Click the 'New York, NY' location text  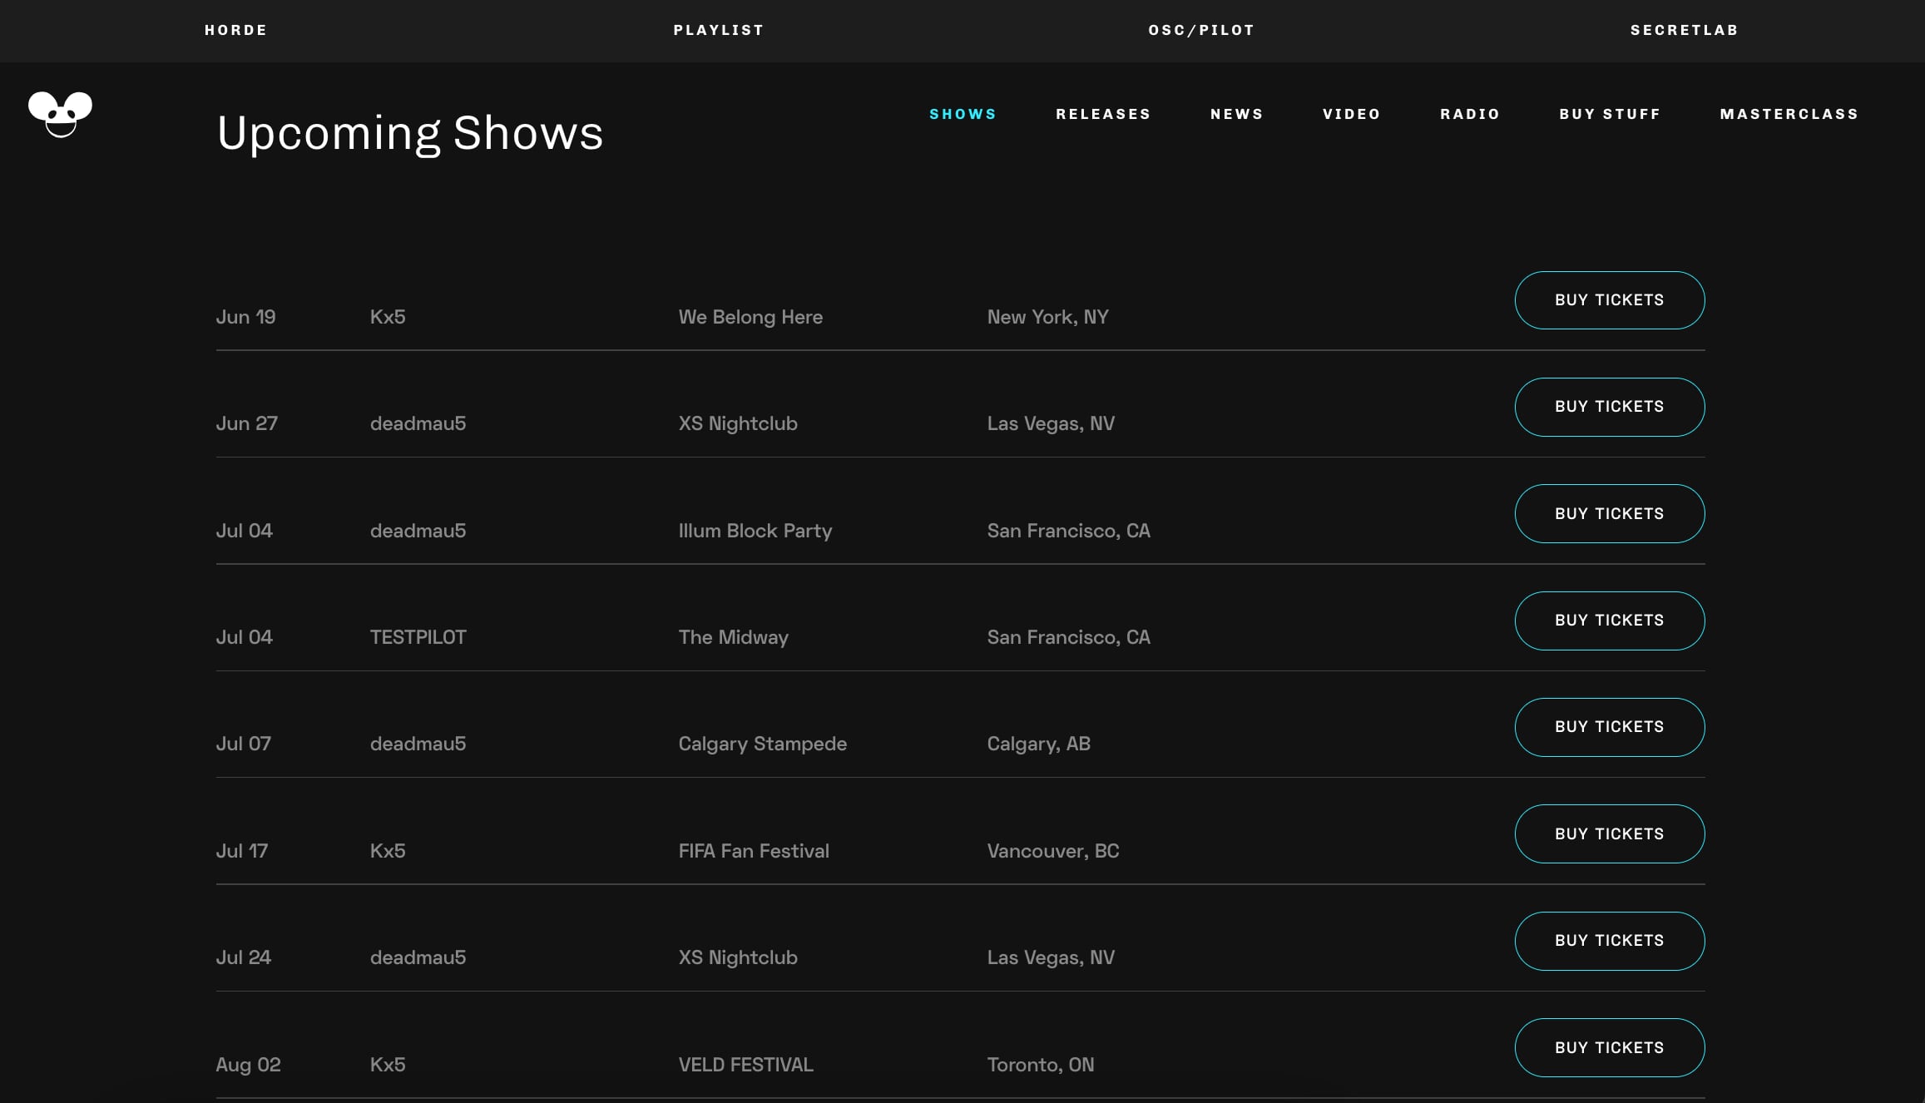click(1047, 317)
